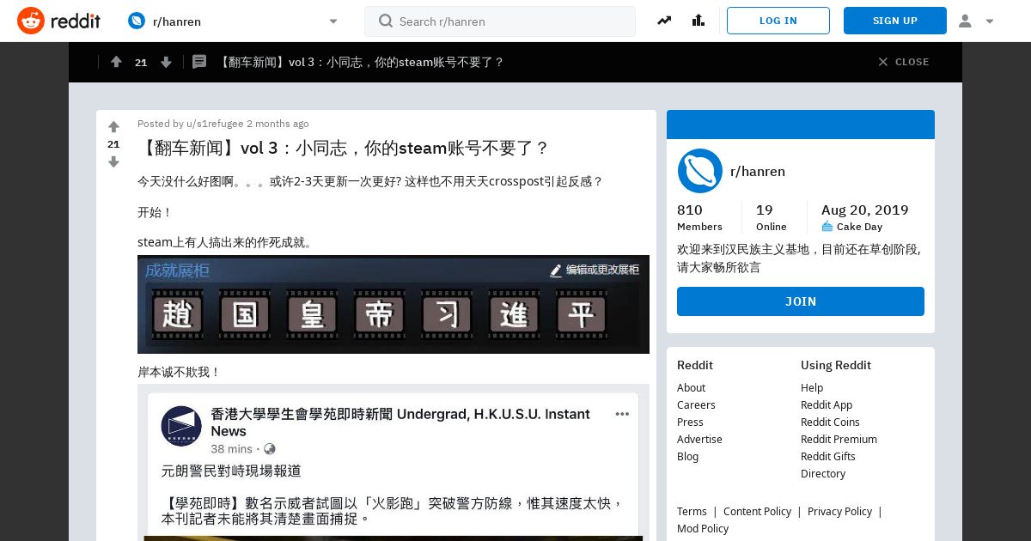This screenshot has height=541, width=1031.
Task: Select the post title text beside vote arrows
Action: pos(344,148)
